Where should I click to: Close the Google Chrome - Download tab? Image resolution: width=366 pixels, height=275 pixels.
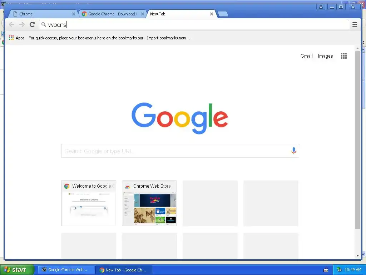coord(142,14)
